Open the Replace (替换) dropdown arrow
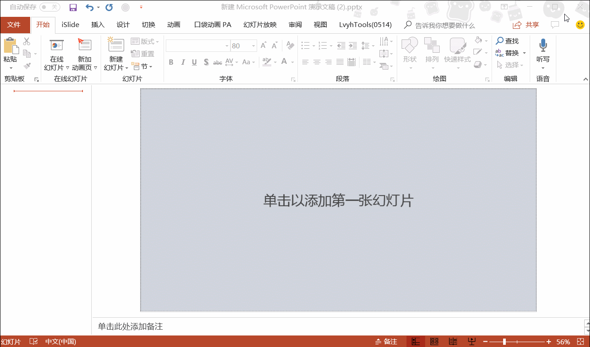 [x=524, y=53]
